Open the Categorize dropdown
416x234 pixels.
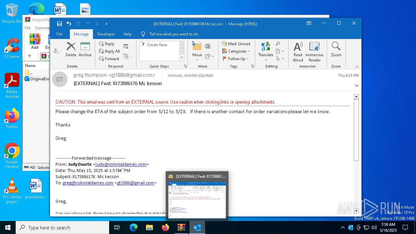click(236, 51)
